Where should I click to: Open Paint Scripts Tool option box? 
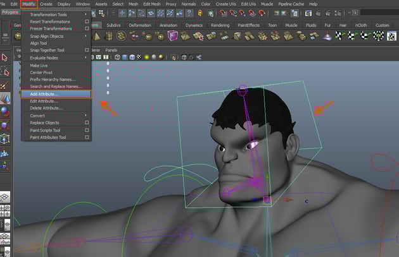[87, 130]
